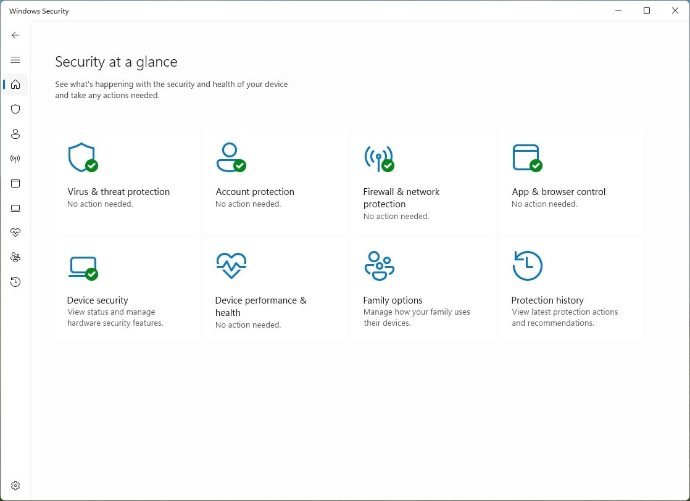The height and width of the screenshot is (501, 690).
Task: View latest actions in the Protection history tile
Action: 571,288
